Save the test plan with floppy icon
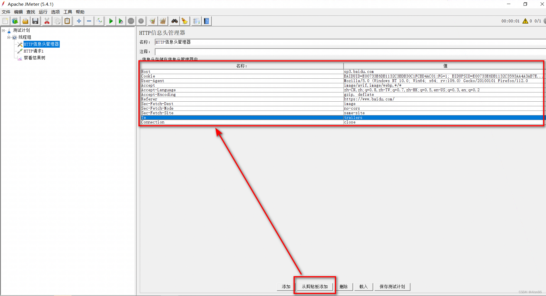The image size is (546, 296). 35,21
